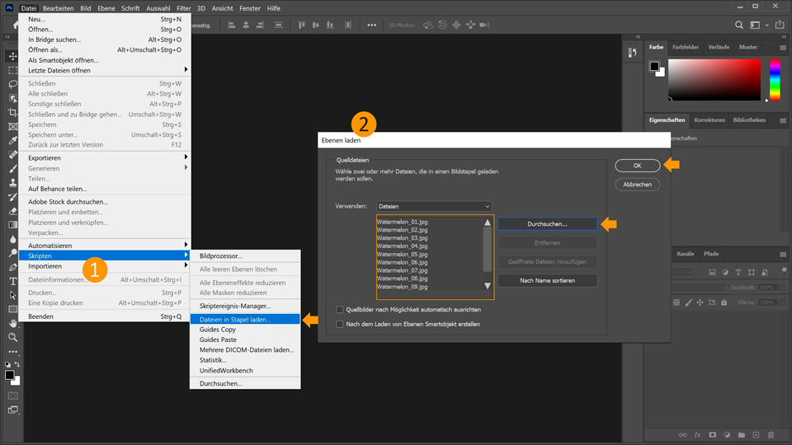
Task: Activate the Type tool
Action: 12,281
